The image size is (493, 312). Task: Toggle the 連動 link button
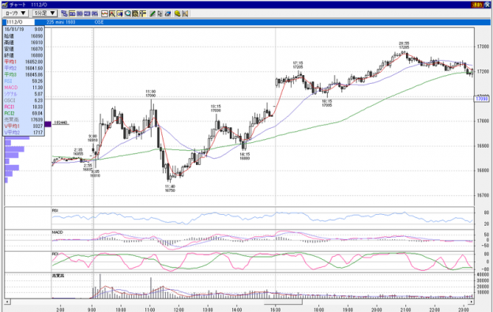point(477,5)
